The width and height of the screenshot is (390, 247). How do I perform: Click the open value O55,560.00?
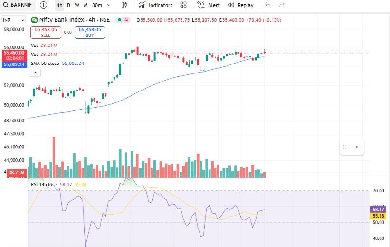click(x=149, y=20)
